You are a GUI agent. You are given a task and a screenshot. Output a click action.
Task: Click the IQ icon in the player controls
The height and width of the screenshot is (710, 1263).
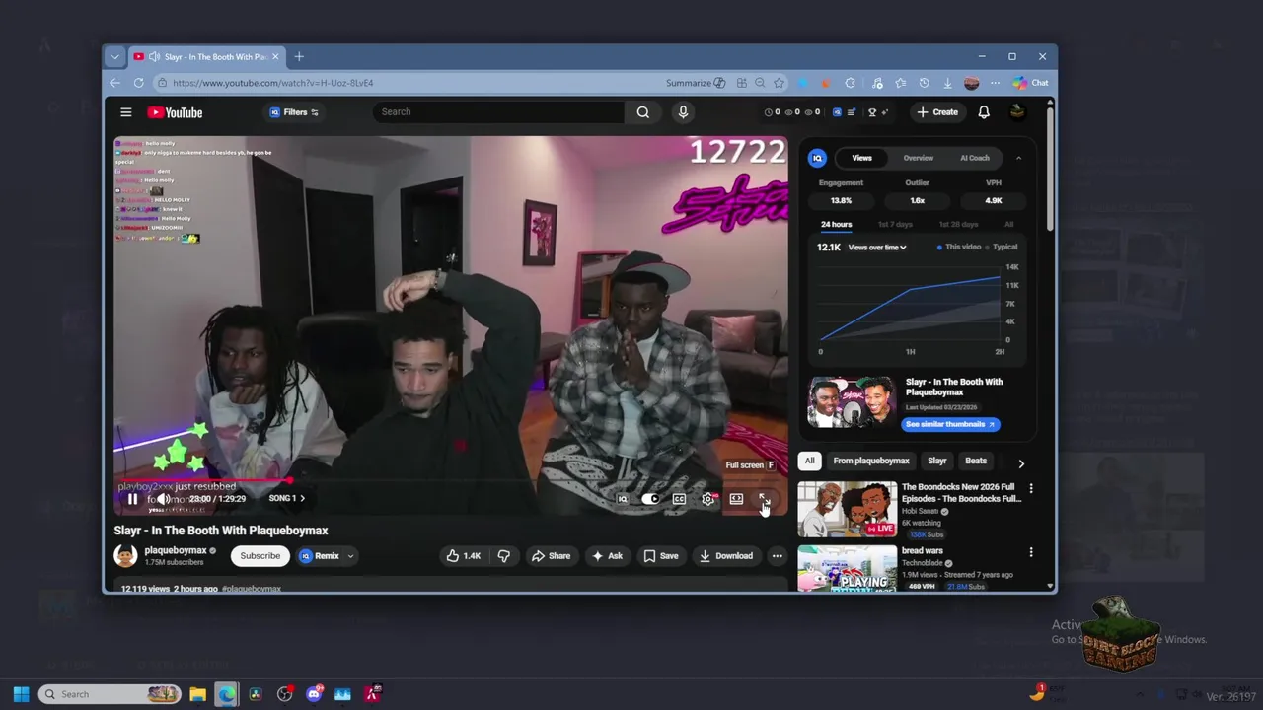pyautogui.click(x=622, y=499)
